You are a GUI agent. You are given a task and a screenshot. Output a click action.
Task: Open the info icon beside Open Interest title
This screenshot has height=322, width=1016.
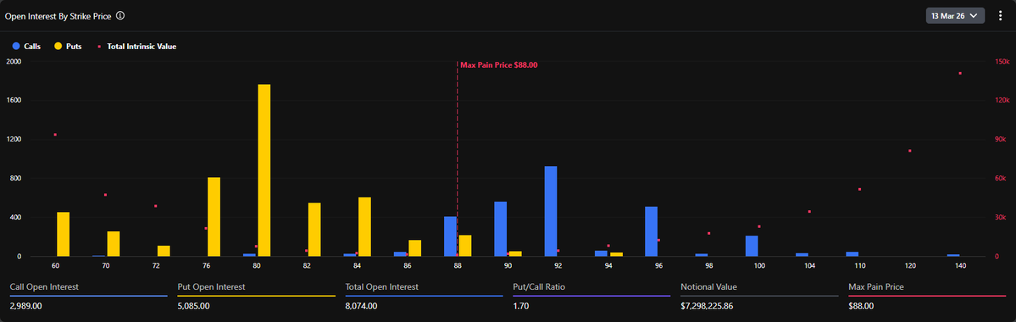pyautogui.click(x=119, y=15)
